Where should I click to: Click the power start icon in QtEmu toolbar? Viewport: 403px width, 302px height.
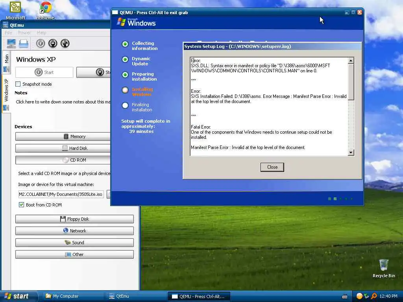click(41, 43)
